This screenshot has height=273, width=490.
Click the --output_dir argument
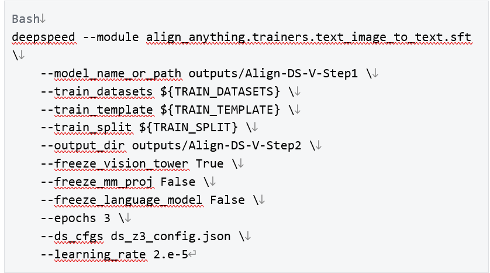point(83,146)
